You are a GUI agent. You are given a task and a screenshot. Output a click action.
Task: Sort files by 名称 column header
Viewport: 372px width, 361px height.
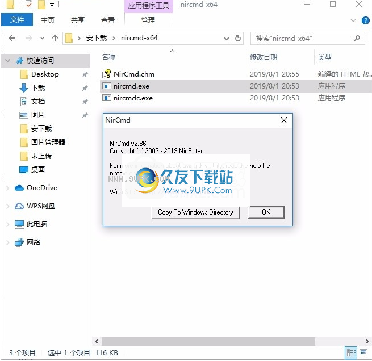(108, 57)
